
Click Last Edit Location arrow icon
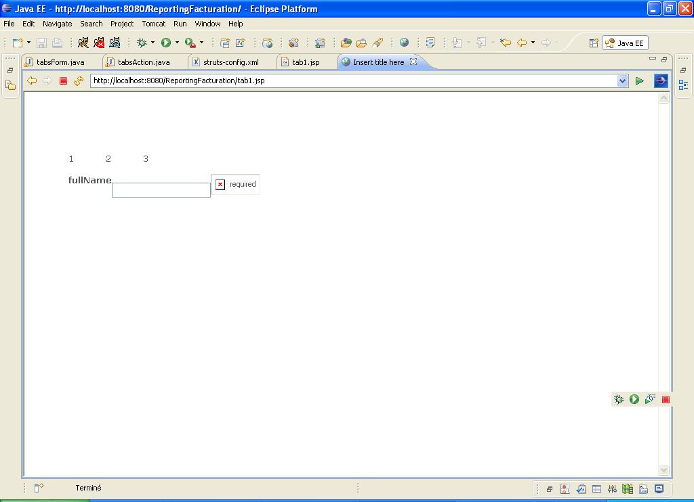click(506, 43)
